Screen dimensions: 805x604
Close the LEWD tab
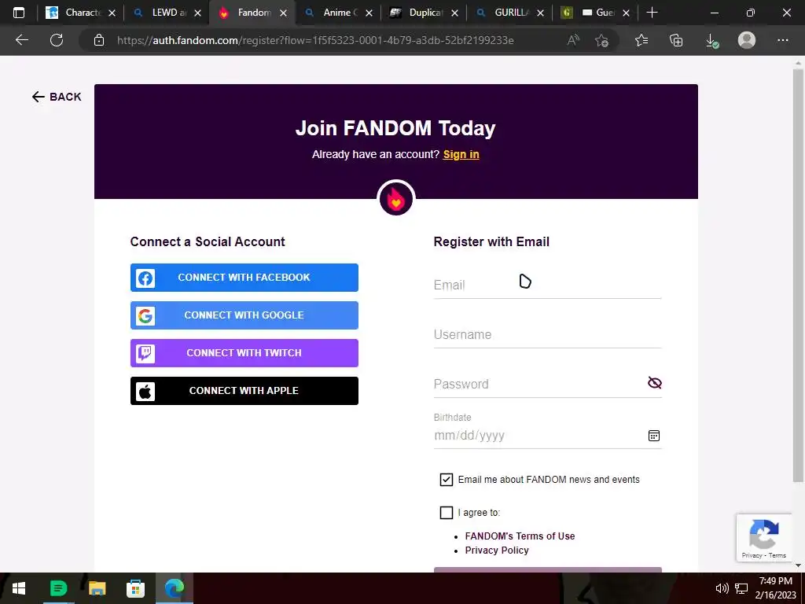(x=197, y=13)
